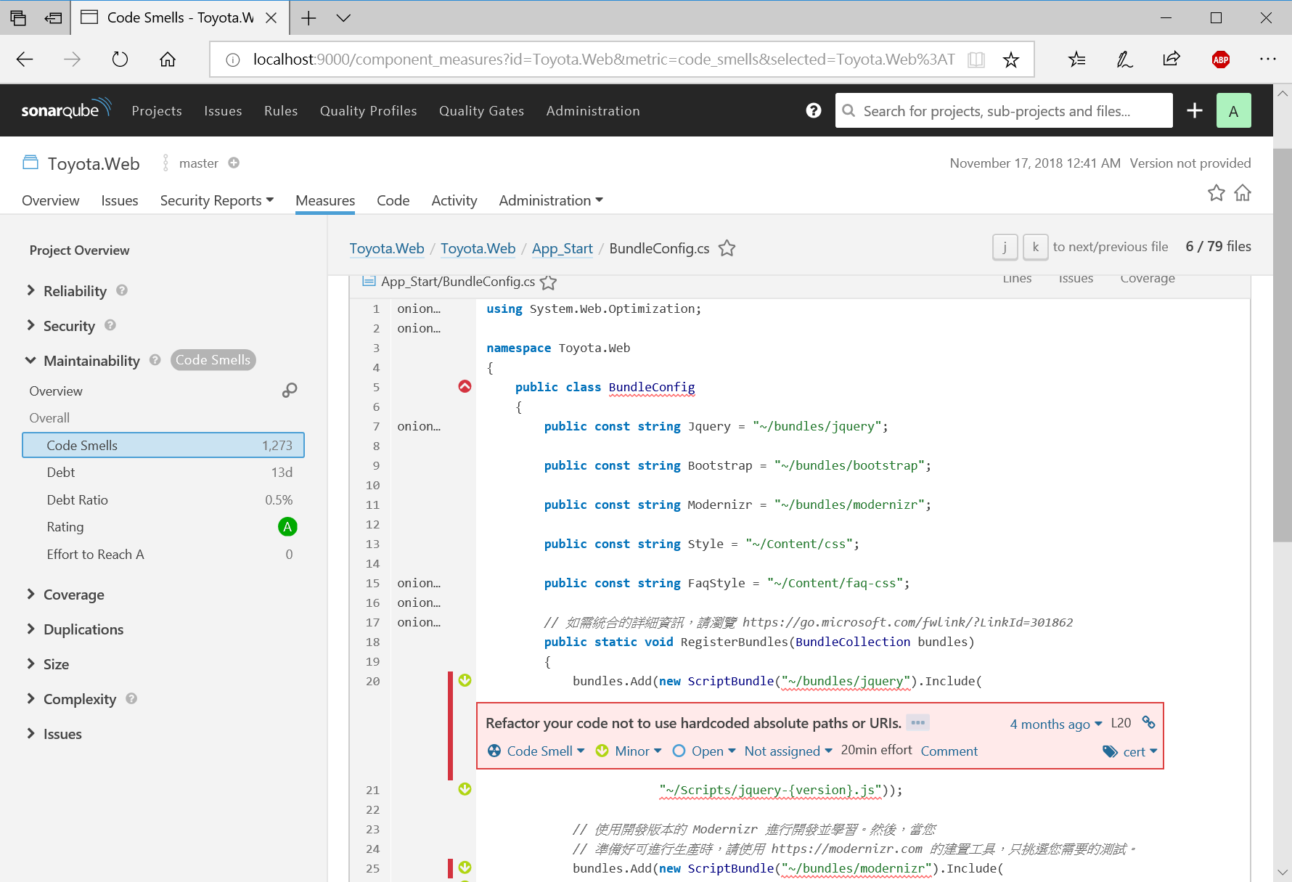Click the plus create new icon

[x=1195, y=110]
